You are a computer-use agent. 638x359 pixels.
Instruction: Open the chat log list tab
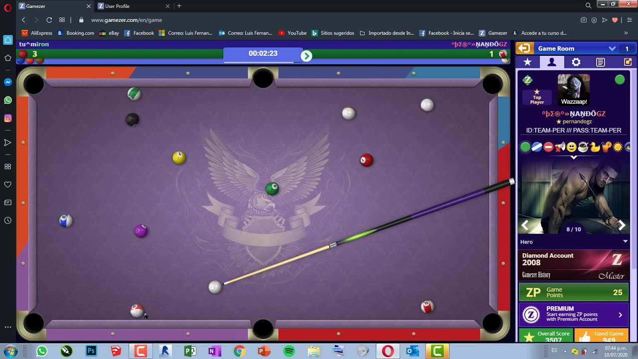click(x=601, y=62)
